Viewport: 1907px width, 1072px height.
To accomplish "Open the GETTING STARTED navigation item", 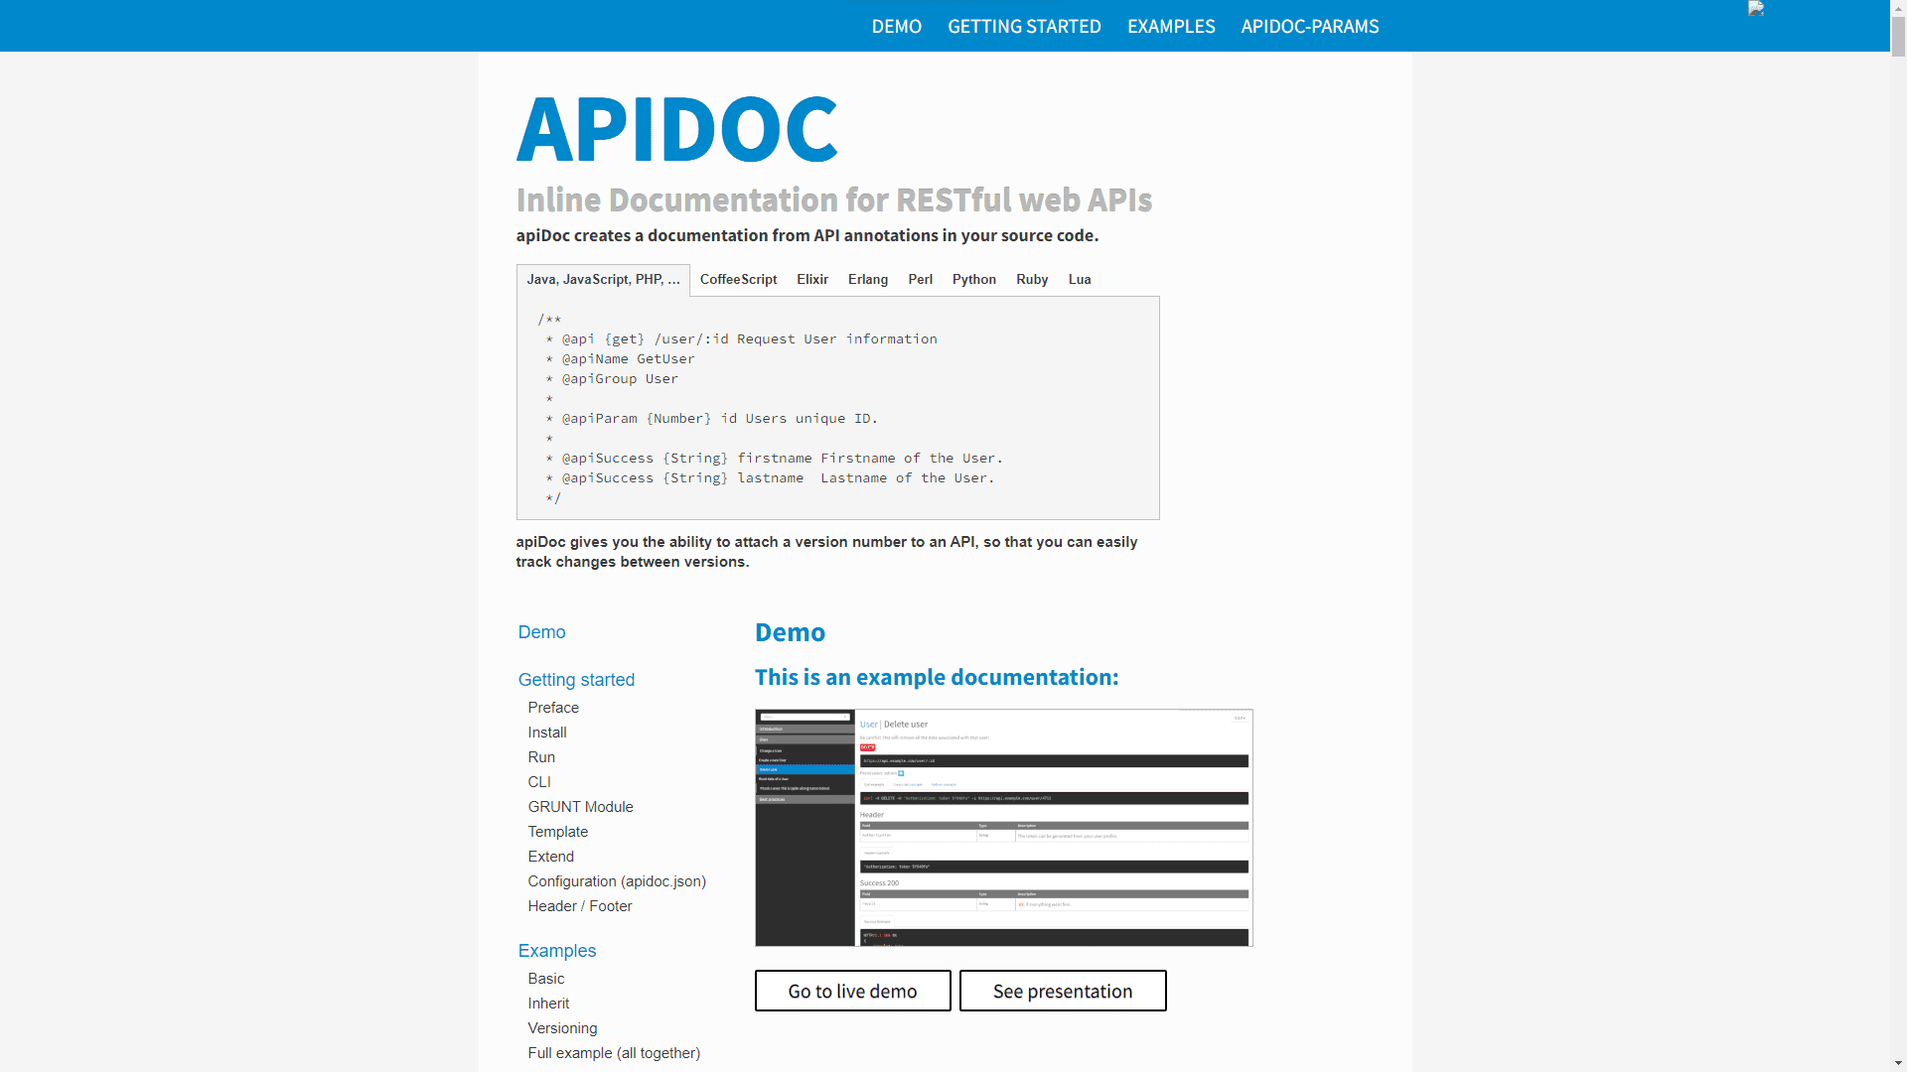I will 1024,27.
